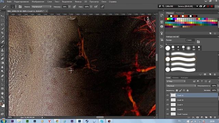Switch to the Каналы tab

pos(176,78)
